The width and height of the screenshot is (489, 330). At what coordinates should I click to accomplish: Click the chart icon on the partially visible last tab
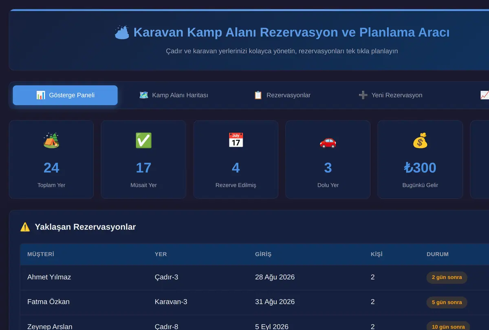(x=485, y=95)
